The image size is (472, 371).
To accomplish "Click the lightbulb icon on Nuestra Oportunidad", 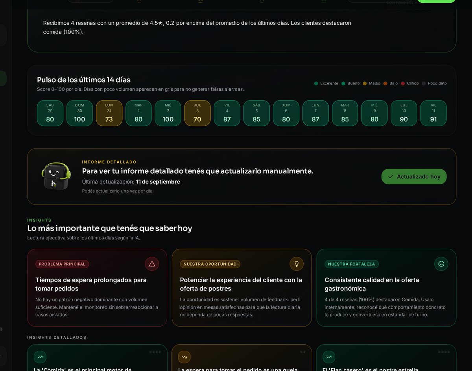I will (297, 264).
